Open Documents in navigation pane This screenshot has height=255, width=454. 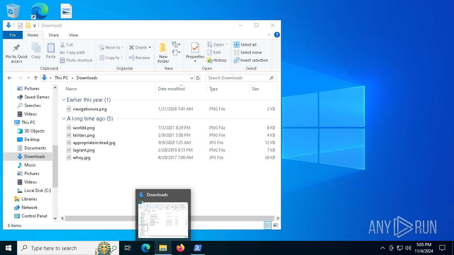(x=35, y=148)
